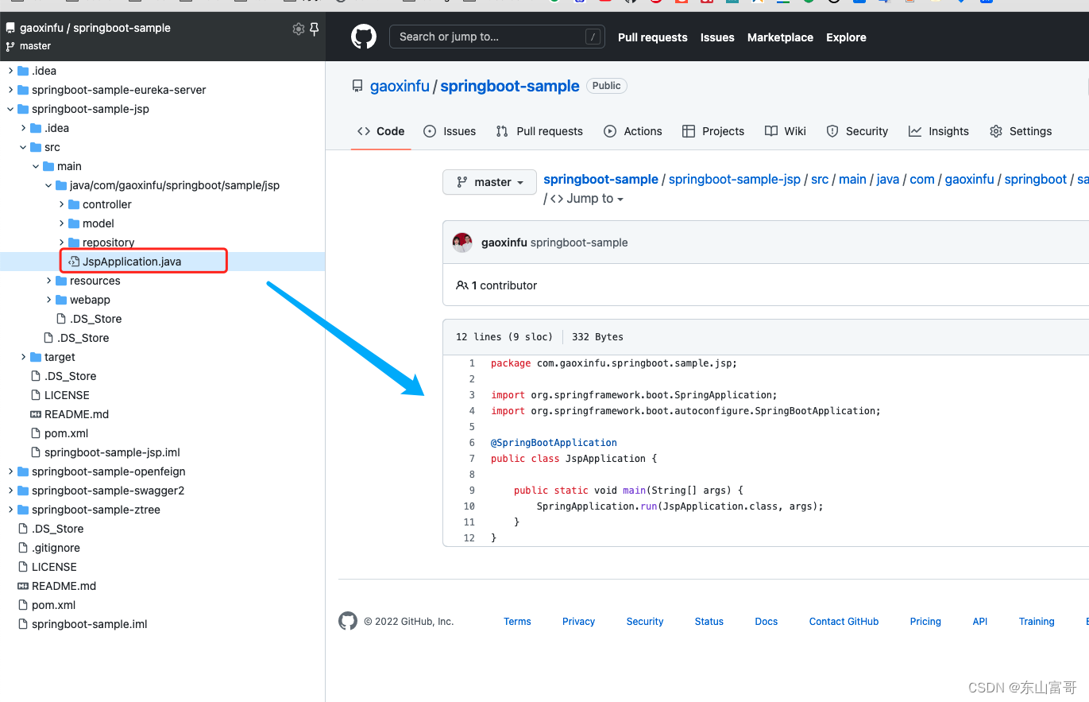The width and height of the screenshot is (1089, 702).
Task: Expand springboot-sample-openfeign folder chevron
Action: (10, 471)
